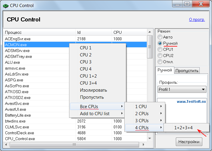Select the Откл. radio button
Image resolution: width=212 pixels, height=151 pixels.
point(160,62)
